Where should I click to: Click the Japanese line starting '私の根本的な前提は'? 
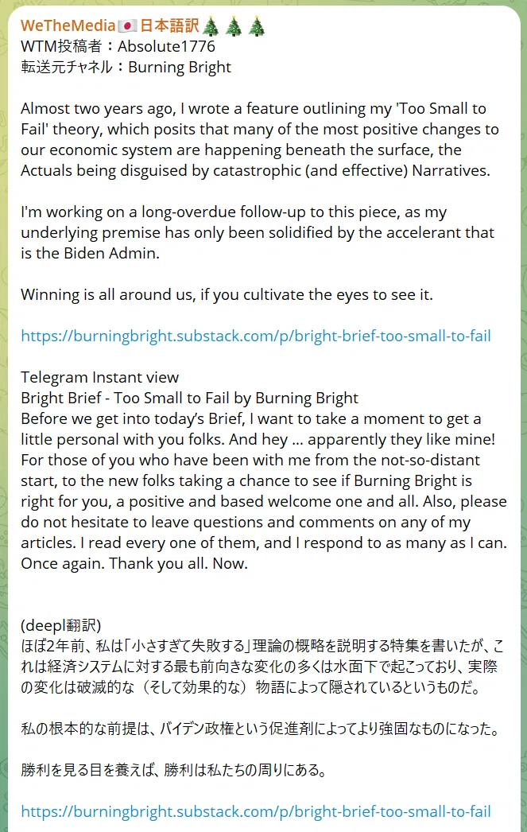click(260, 729)
